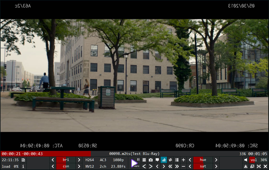Increase brightness with right arrow
This screenshot has width=269, height=170.
point(79,160)
